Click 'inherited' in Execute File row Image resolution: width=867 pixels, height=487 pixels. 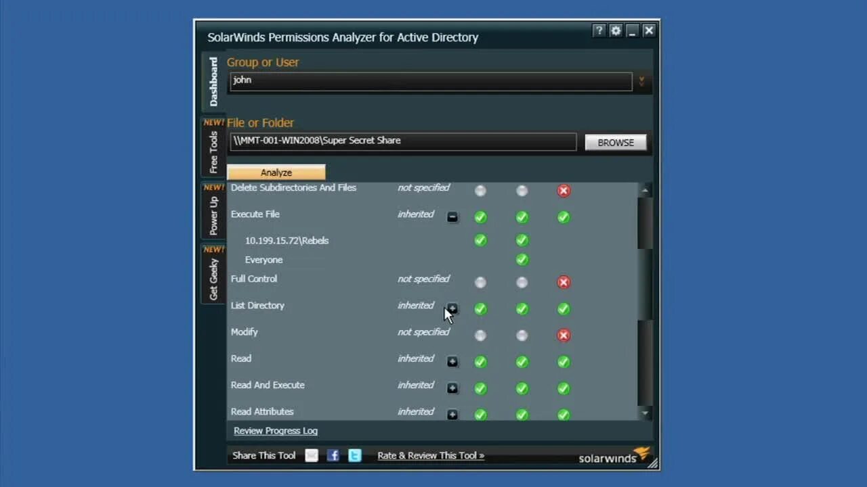pos(416,214)
